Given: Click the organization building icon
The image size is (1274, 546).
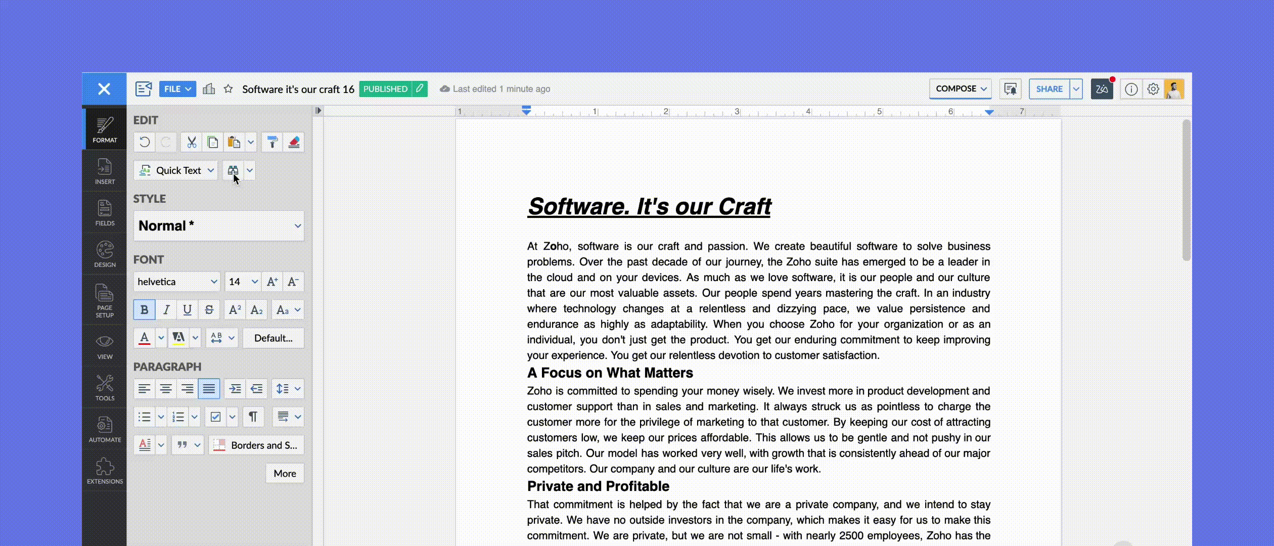Looking at the screenshot, I should [x=209, y=89].
